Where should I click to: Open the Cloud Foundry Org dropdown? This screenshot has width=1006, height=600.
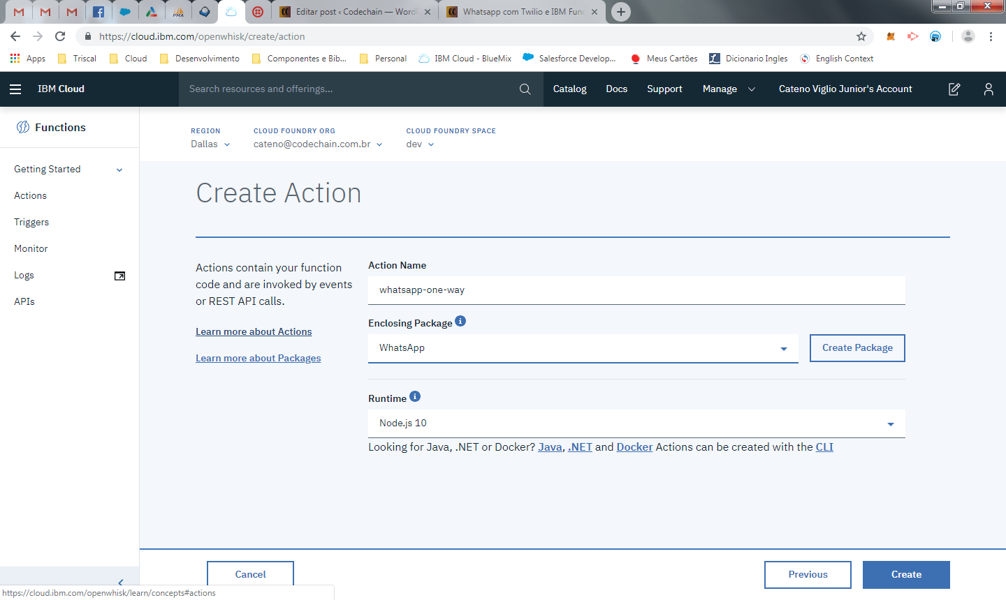(x=318, y=144)
